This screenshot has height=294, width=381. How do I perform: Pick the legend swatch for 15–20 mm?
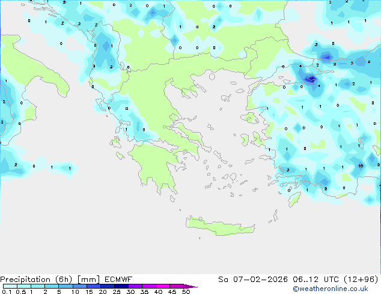[x=94, y=286]
